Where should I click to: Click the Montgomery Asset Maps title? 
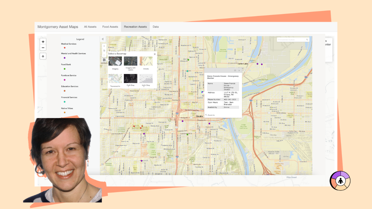point(58,27)
